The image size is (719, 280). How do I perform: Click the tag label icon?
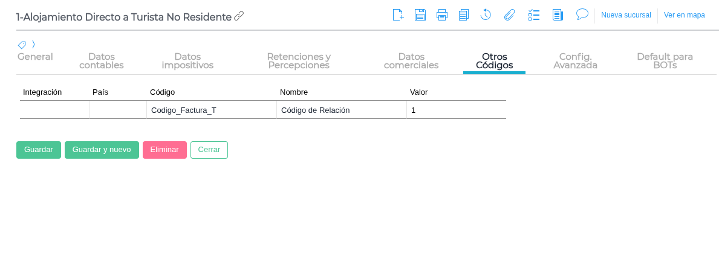point(22,45)
